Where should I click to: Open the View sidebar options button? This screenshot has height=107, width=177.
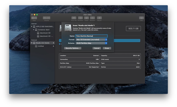click(34, 18)
